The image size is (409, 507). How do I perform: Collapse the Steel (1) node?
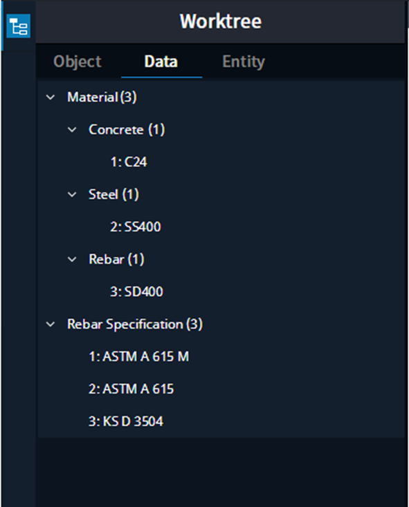72,194
